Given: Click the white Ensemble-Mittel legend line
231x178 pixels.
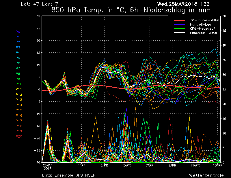Looking at the screenshot, I should click(x=179, y=33).
